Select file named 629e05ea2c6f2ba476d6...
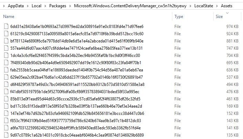 point(77,77)
